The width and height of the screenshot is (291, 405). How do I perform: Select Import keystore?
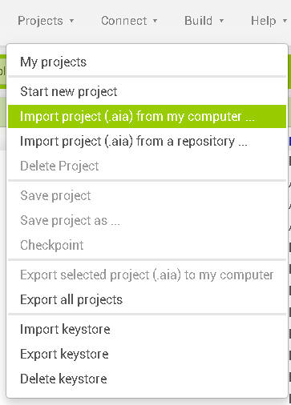pyautogui.click(x=147, y=329)
